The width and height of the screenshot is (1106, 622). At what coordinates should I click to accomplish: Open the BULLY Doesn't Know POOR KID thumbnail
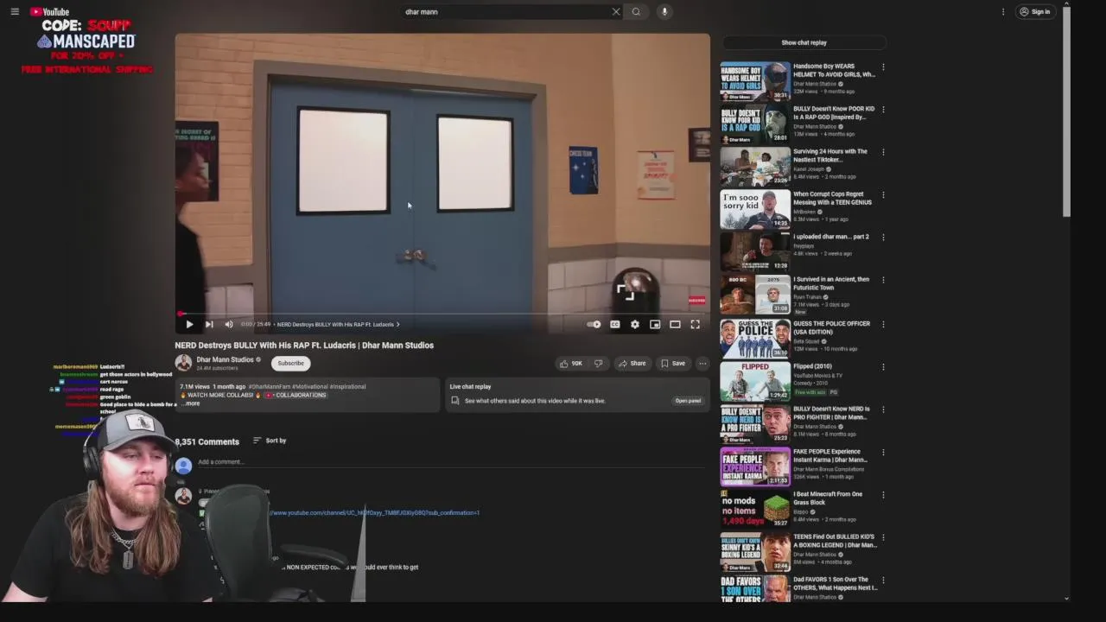click(755, 124)
